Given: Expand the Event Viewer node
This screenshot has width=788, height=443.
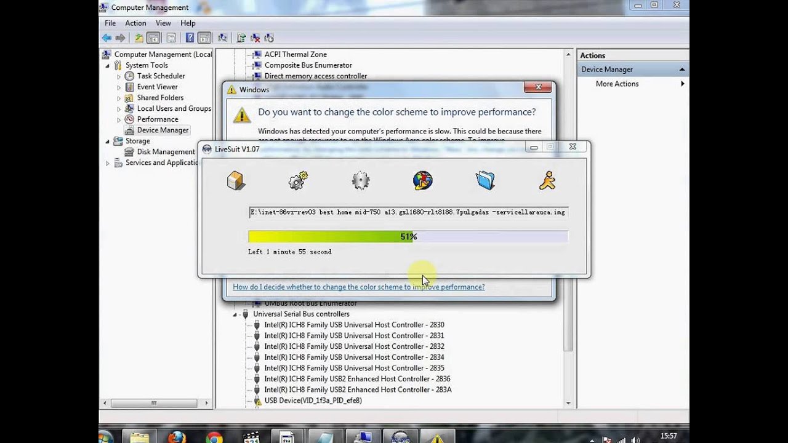Looking at the screenshot, I should click(119, 87).
